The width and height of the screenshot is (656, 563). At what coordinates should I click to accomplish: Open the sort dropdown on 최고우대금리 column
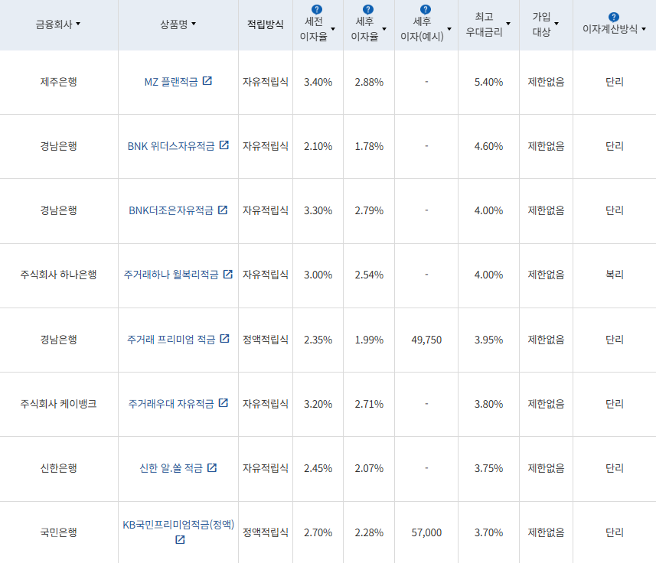(509, 24)
